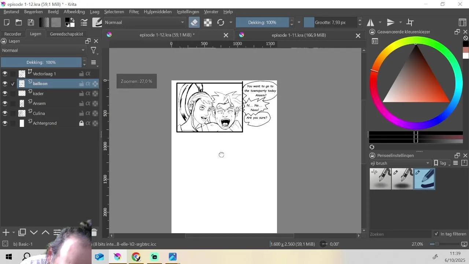Open the brush blending mode 'Normaal' dropdown

144,22
